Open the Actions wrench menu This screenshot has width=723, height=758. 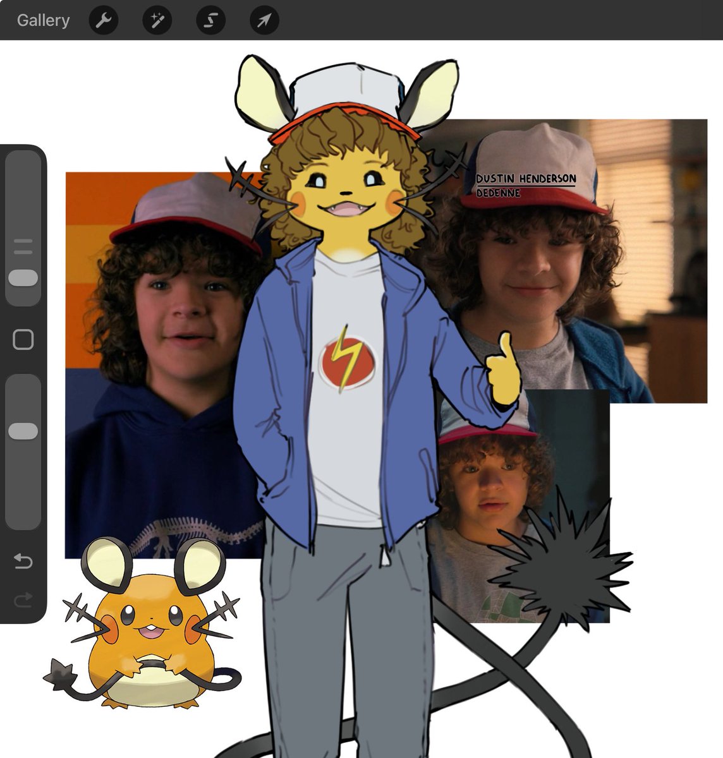(x=103, y=20)
